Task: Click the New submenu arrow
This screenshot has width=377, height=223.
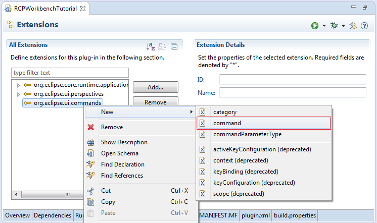Action: point(192,112)
